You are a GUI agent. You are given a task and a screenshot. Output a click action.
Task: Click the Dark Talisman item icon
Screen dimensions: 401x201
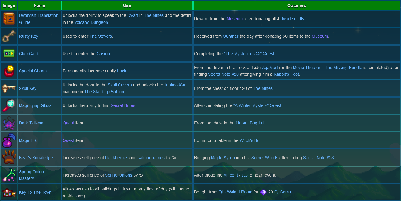[x=9, y=123]
